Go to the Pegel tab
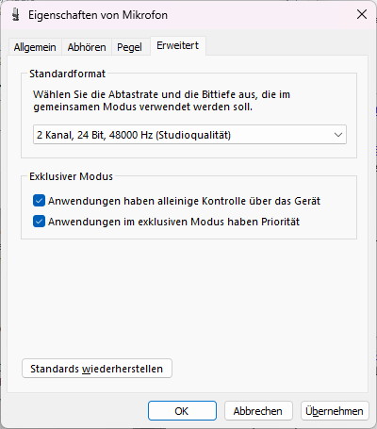377x429 pixels. click(129, 47)
